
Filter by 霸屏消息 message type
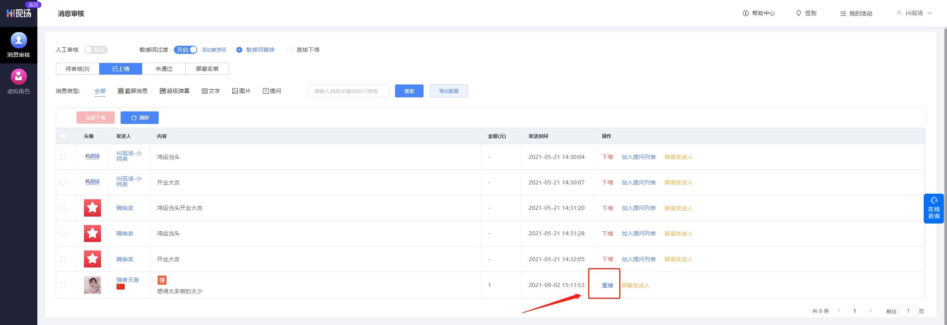point(133,91)
